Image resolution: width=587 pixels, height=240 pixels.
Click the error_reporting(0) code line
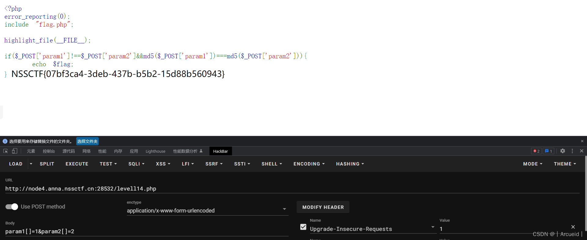pos(37,16)
